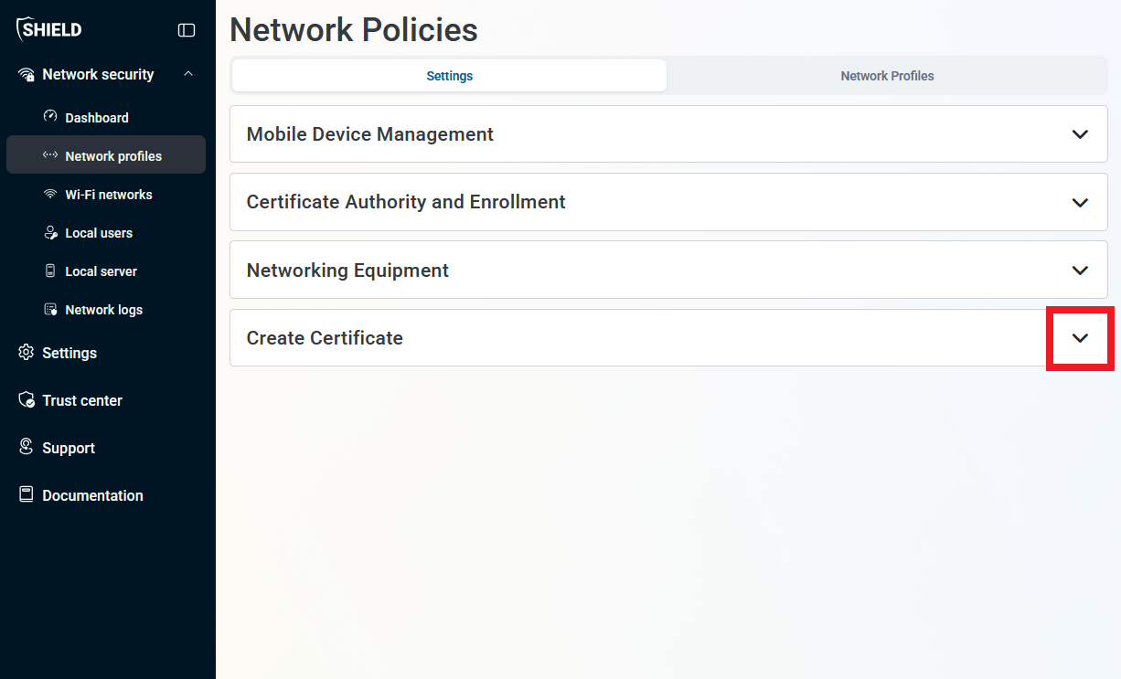Click the Dashboard gauge icon
Image resolution: width=1121 pixels, height=679 pixels.
(50, 117)
